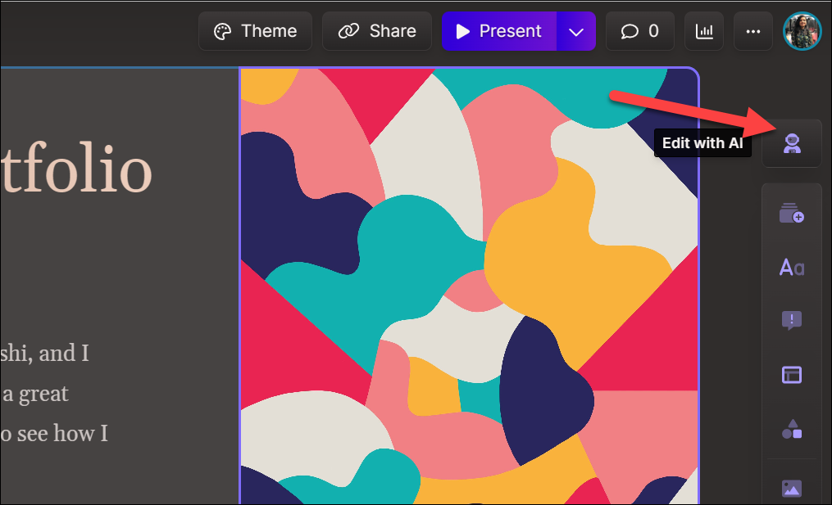Open the analytics bar chart icon
Viewport: 832px width, 505px height.
point(704,32)
